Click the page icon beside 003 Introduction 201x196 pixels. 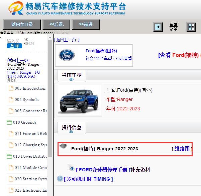[x=11, y=88]
